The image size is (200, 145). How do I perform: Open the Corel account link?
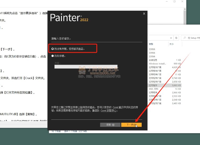[118, 107]
